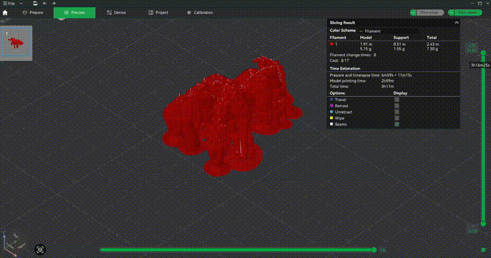Viewport: 491px width, 258px height.
Task: Reset camera view with bottom-left icon
Action: [x=40, y=250]
